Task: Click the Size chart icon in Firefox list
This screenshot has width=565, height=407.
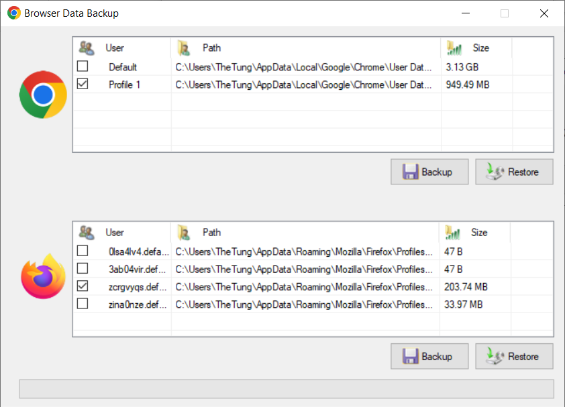Action: (x=454, y=233)
